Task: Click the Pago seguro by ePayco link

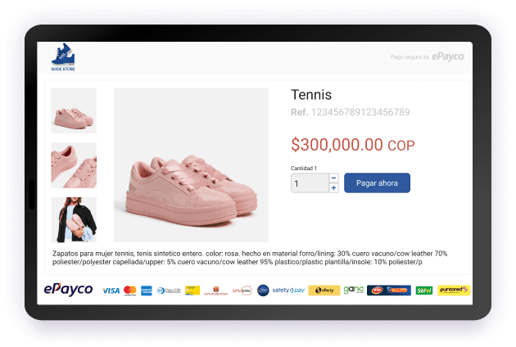Action: tap(428, 56)
